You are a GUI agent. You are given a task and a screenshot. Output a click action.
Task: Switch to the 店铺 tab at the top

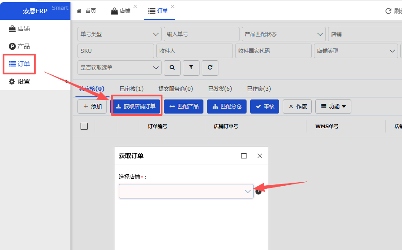pyautogui.click(x=121, y=11)
